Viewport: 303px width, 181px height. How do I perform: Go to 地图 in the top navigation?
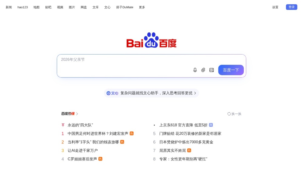pos(36,7)
